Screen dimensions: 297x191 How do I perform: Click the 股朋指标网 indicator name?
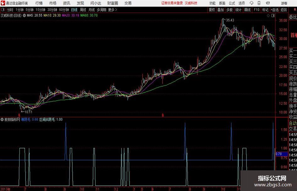pyautogui.click(x=12, y=119)
